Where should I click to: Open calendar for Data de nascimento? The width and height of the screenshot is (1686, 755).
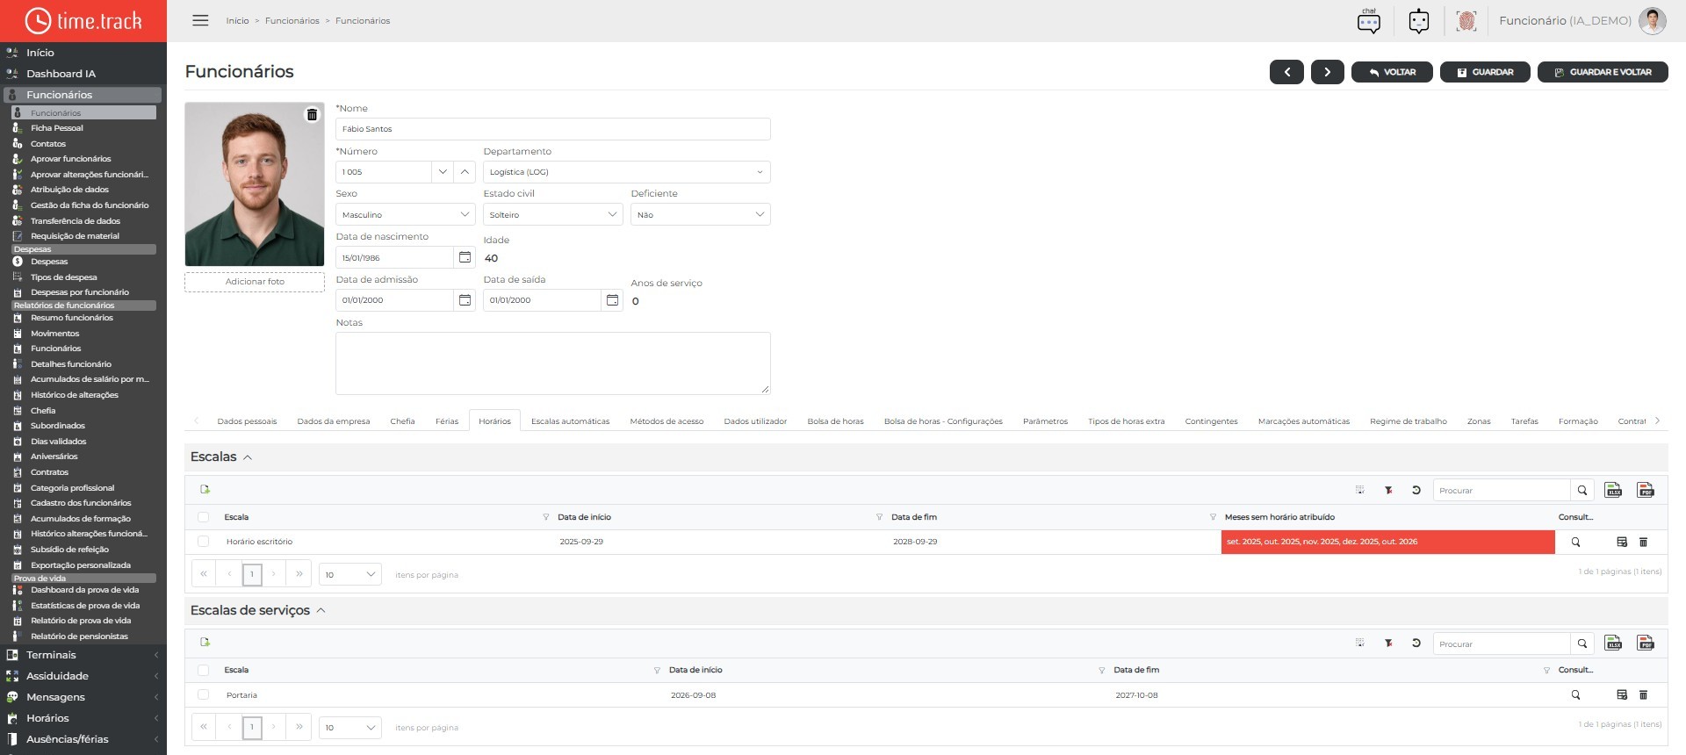coord(465,257)
